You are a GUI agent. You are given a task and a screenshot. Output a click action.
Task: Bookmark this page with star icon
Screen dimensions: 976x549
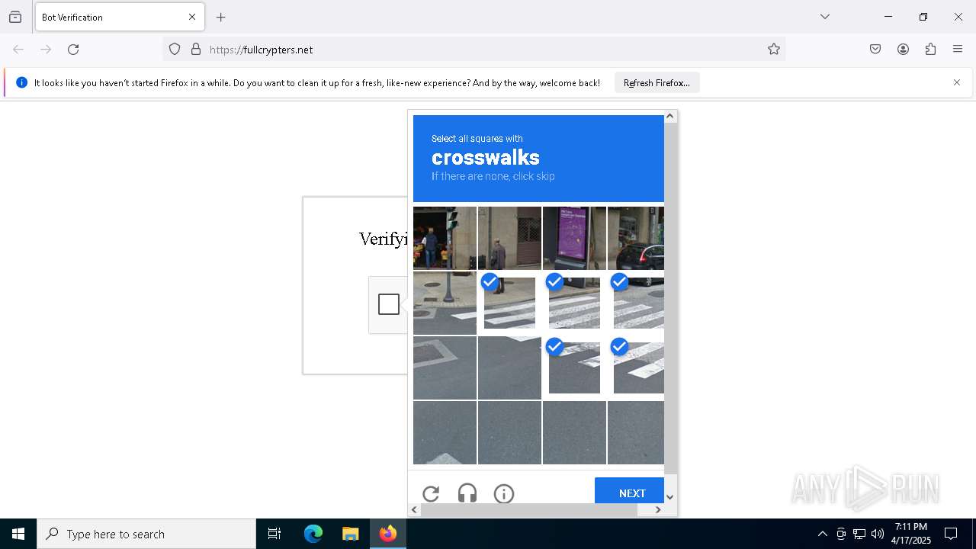pos(774,50)
